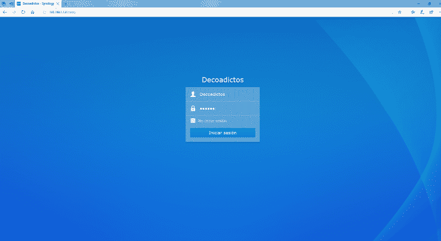Select the password input field
The height and width of the screenshot is (241, 441).
coord(226,108)
